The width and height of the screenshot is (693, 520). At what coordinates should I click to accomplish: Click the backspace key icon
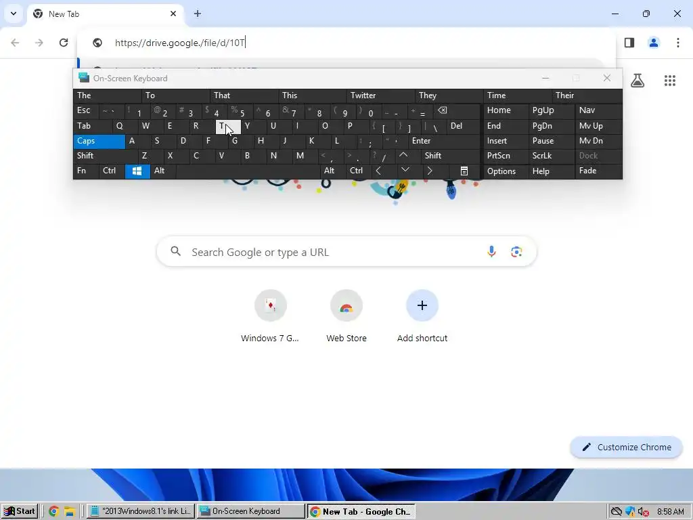point(457,110)
